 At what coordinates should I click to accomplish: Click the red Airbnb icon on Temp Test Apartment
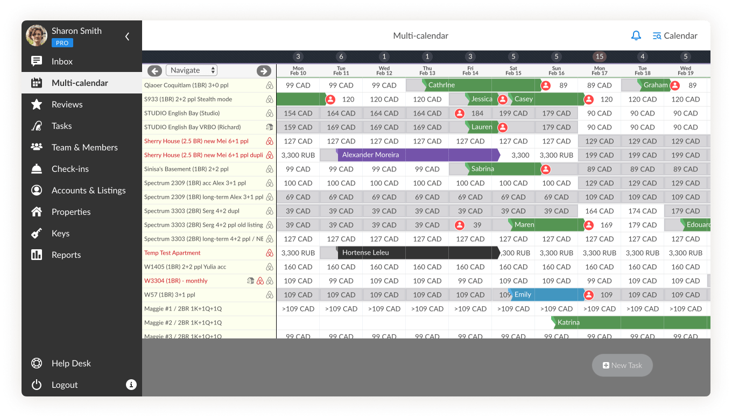pos(270,252)
